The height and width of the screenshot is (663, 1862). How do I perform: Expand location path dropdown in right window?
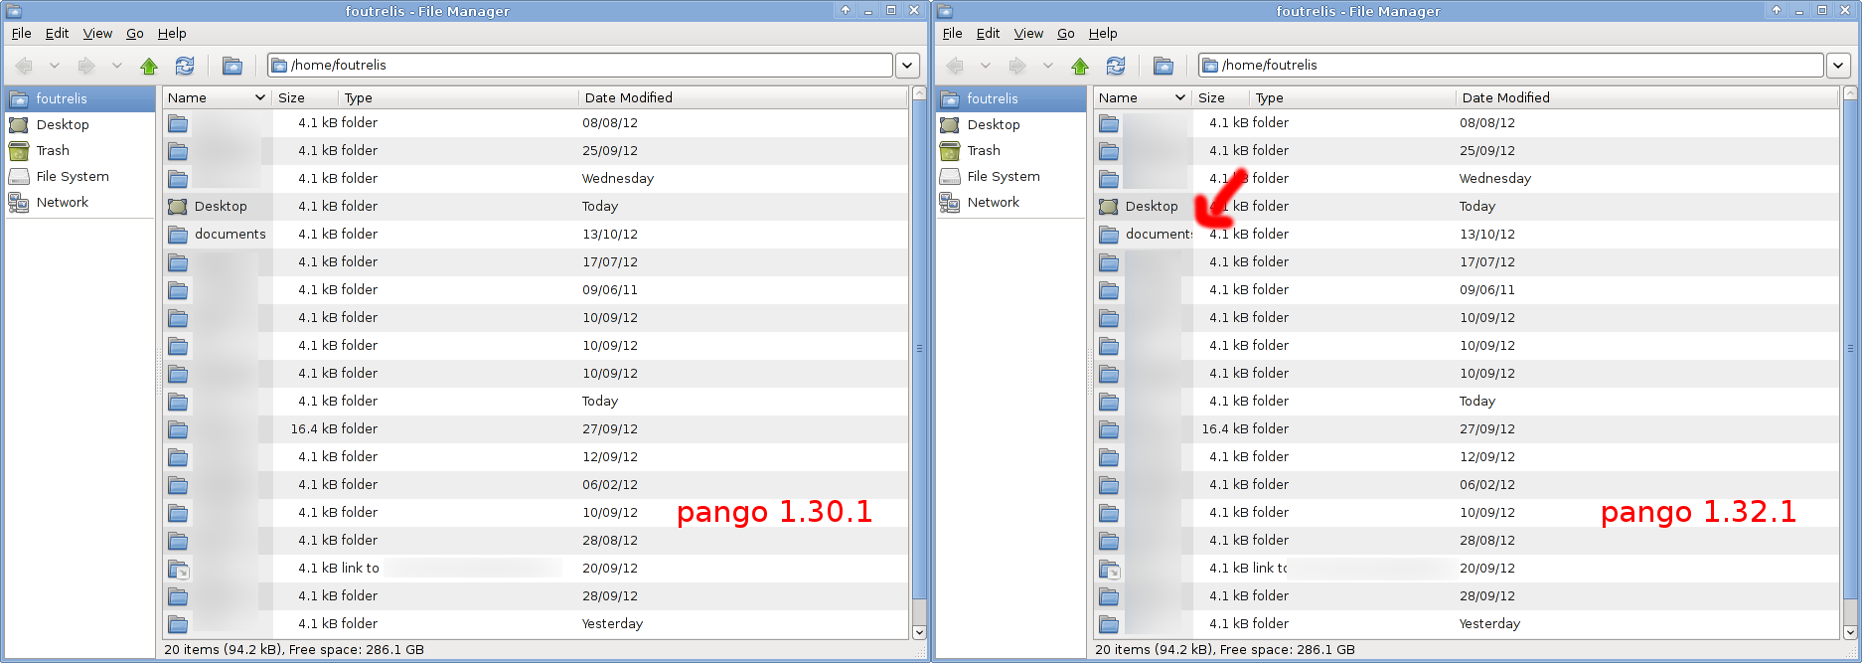[1838, 66]
